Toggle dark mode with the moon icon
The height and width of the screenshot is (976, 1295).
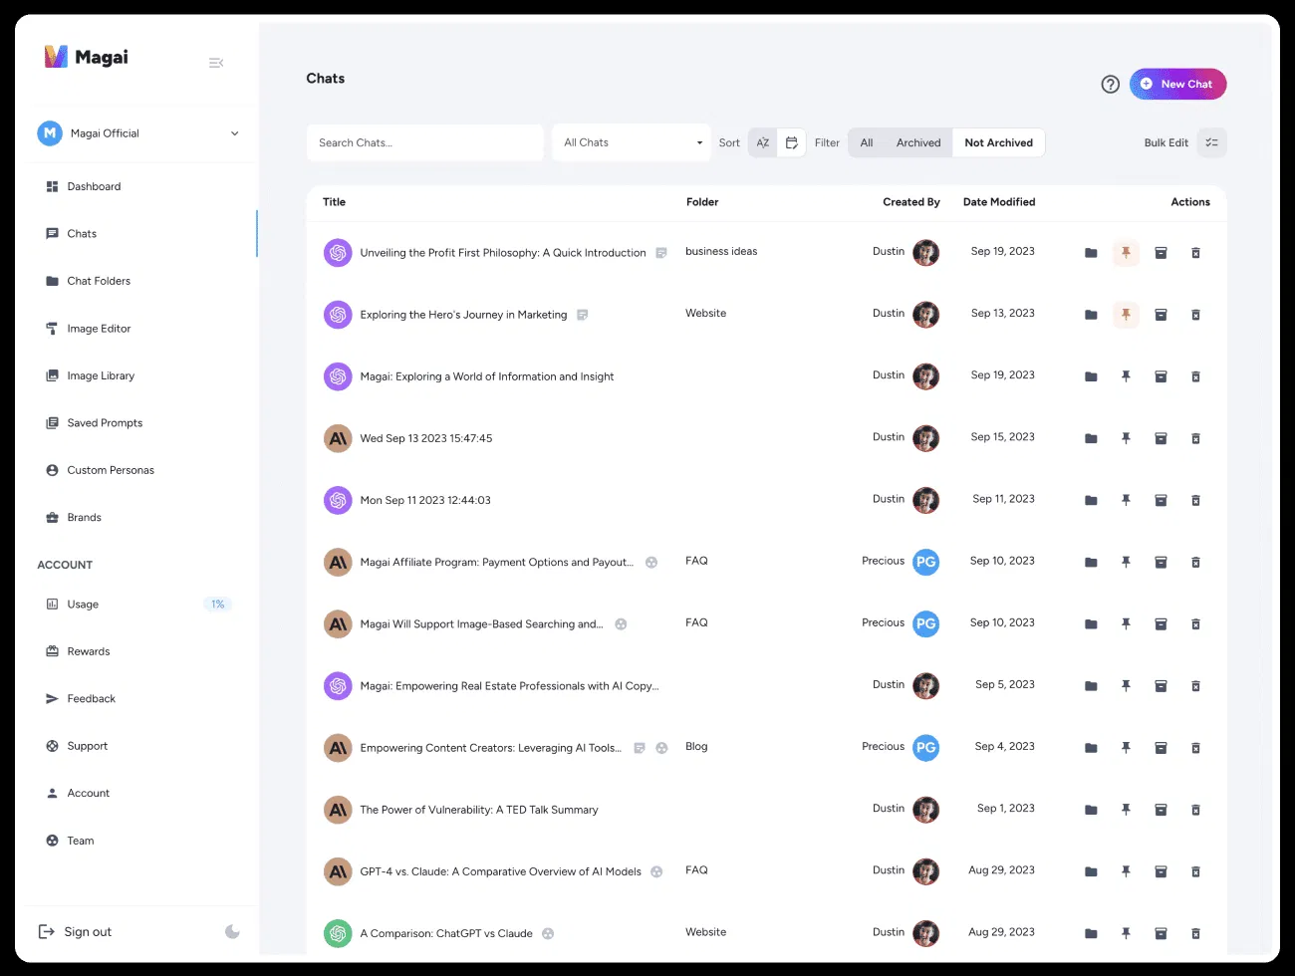232,932
